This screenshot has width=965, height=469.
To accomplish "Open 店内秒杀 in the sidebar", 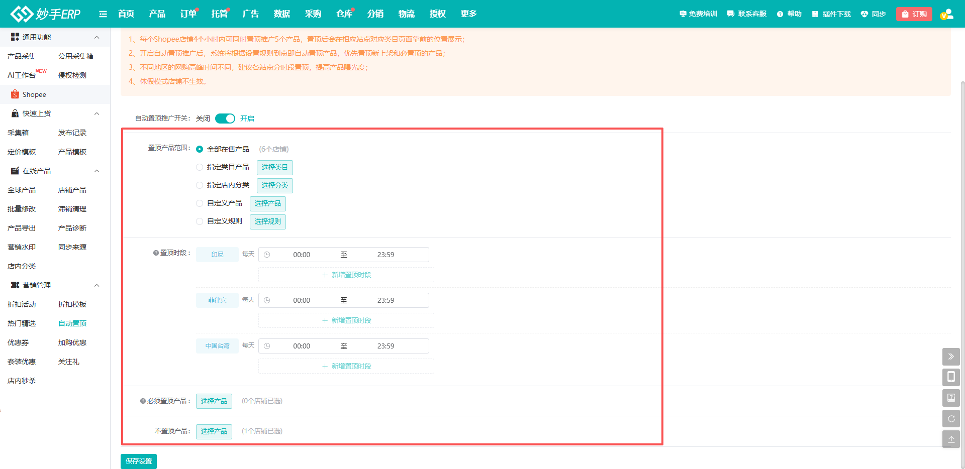I will coord(22,381).
